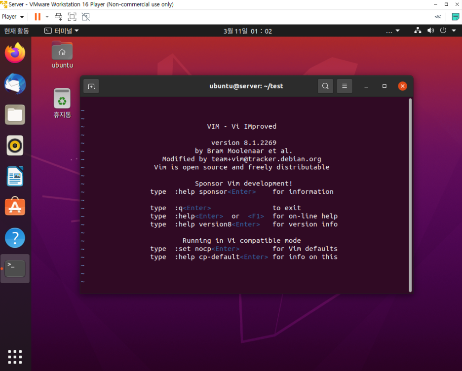
Task: Open the terminal search button
Action: coord(325,86)
